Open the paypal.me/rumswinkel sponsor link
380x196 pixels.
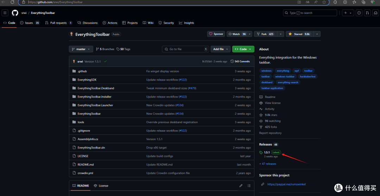[286, 184]
